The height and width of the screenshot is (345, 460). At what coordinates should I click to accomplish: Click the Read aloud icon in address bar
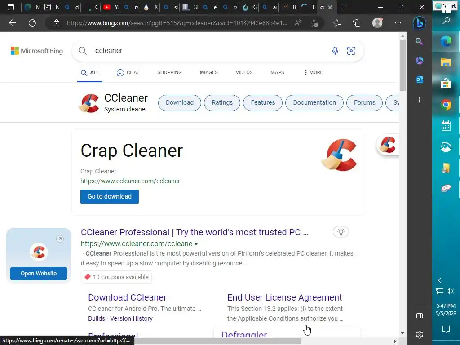point(298,23)
